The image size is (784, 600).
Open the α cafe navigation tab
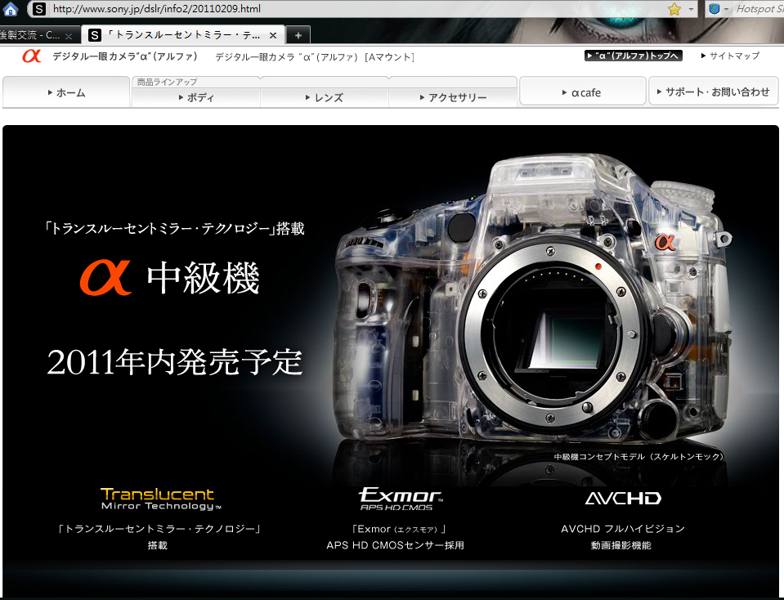pos(583,92)
